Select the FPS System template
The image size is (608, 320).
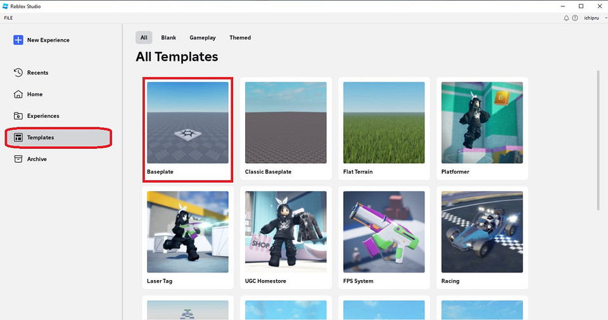click(x=384, y=232)
